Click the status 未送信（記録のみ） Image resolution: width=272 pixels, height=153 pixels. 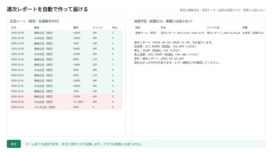[253, 33]
